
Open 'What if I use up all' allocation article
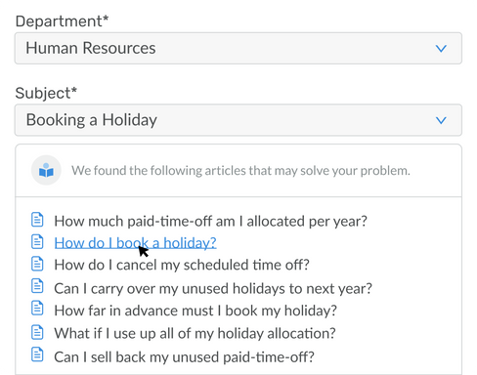(195, 333)
